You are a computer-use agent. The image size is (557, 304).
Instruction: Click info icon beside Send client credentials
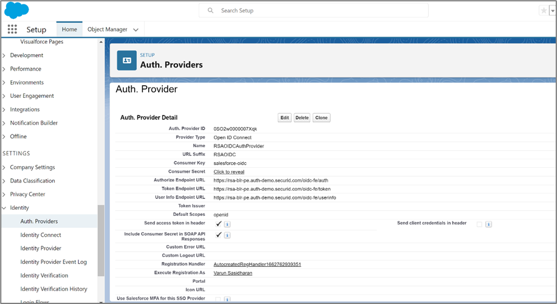click(x=488, y=224)
